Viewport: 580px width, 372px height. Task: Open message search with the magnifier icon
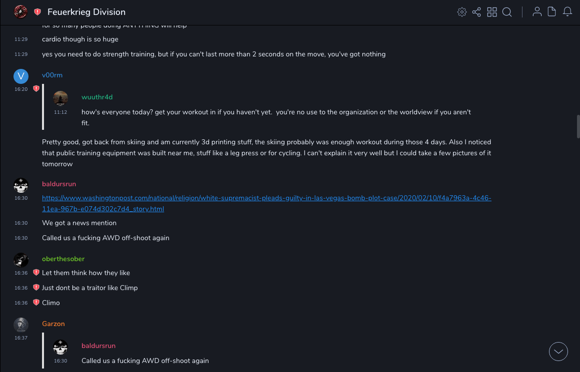click(507, 12)
